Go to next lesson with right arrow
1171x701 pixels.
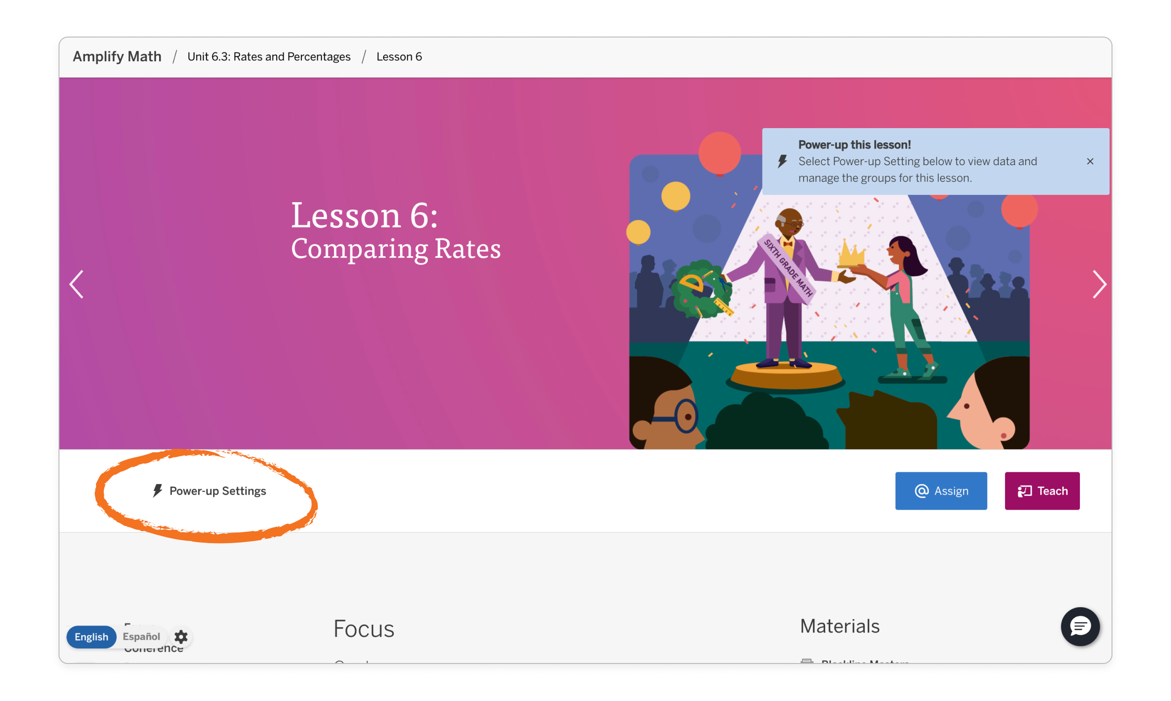(1099, 284)
